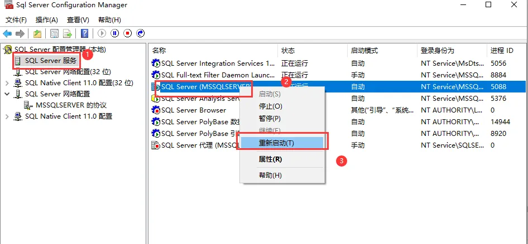Select MSSQLSERVER 的协议 tree item
Screen dimensions: 528x244
coord(70,105)
